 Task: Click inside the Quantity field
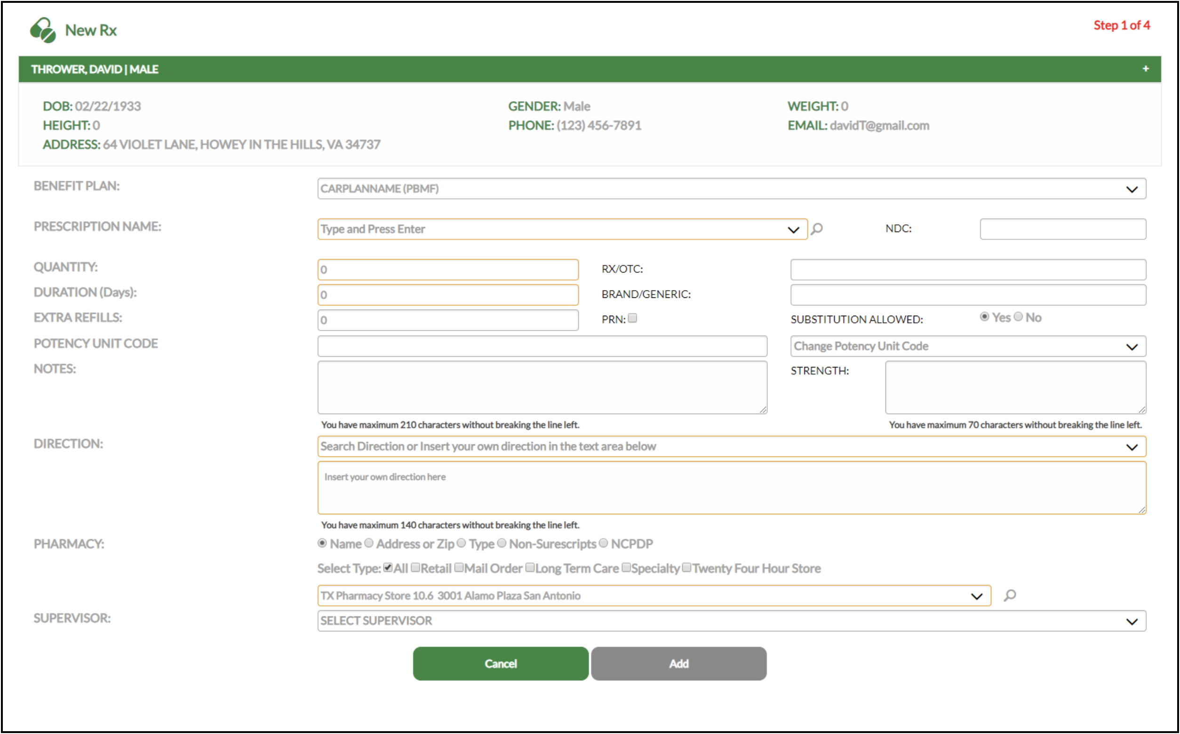[x=447, y=270]
